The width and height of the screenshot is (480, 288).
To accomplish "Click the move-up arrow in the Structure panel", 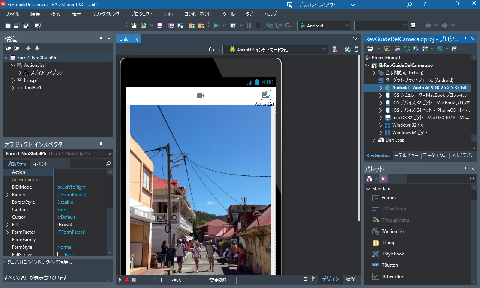I will click(28, 48).
